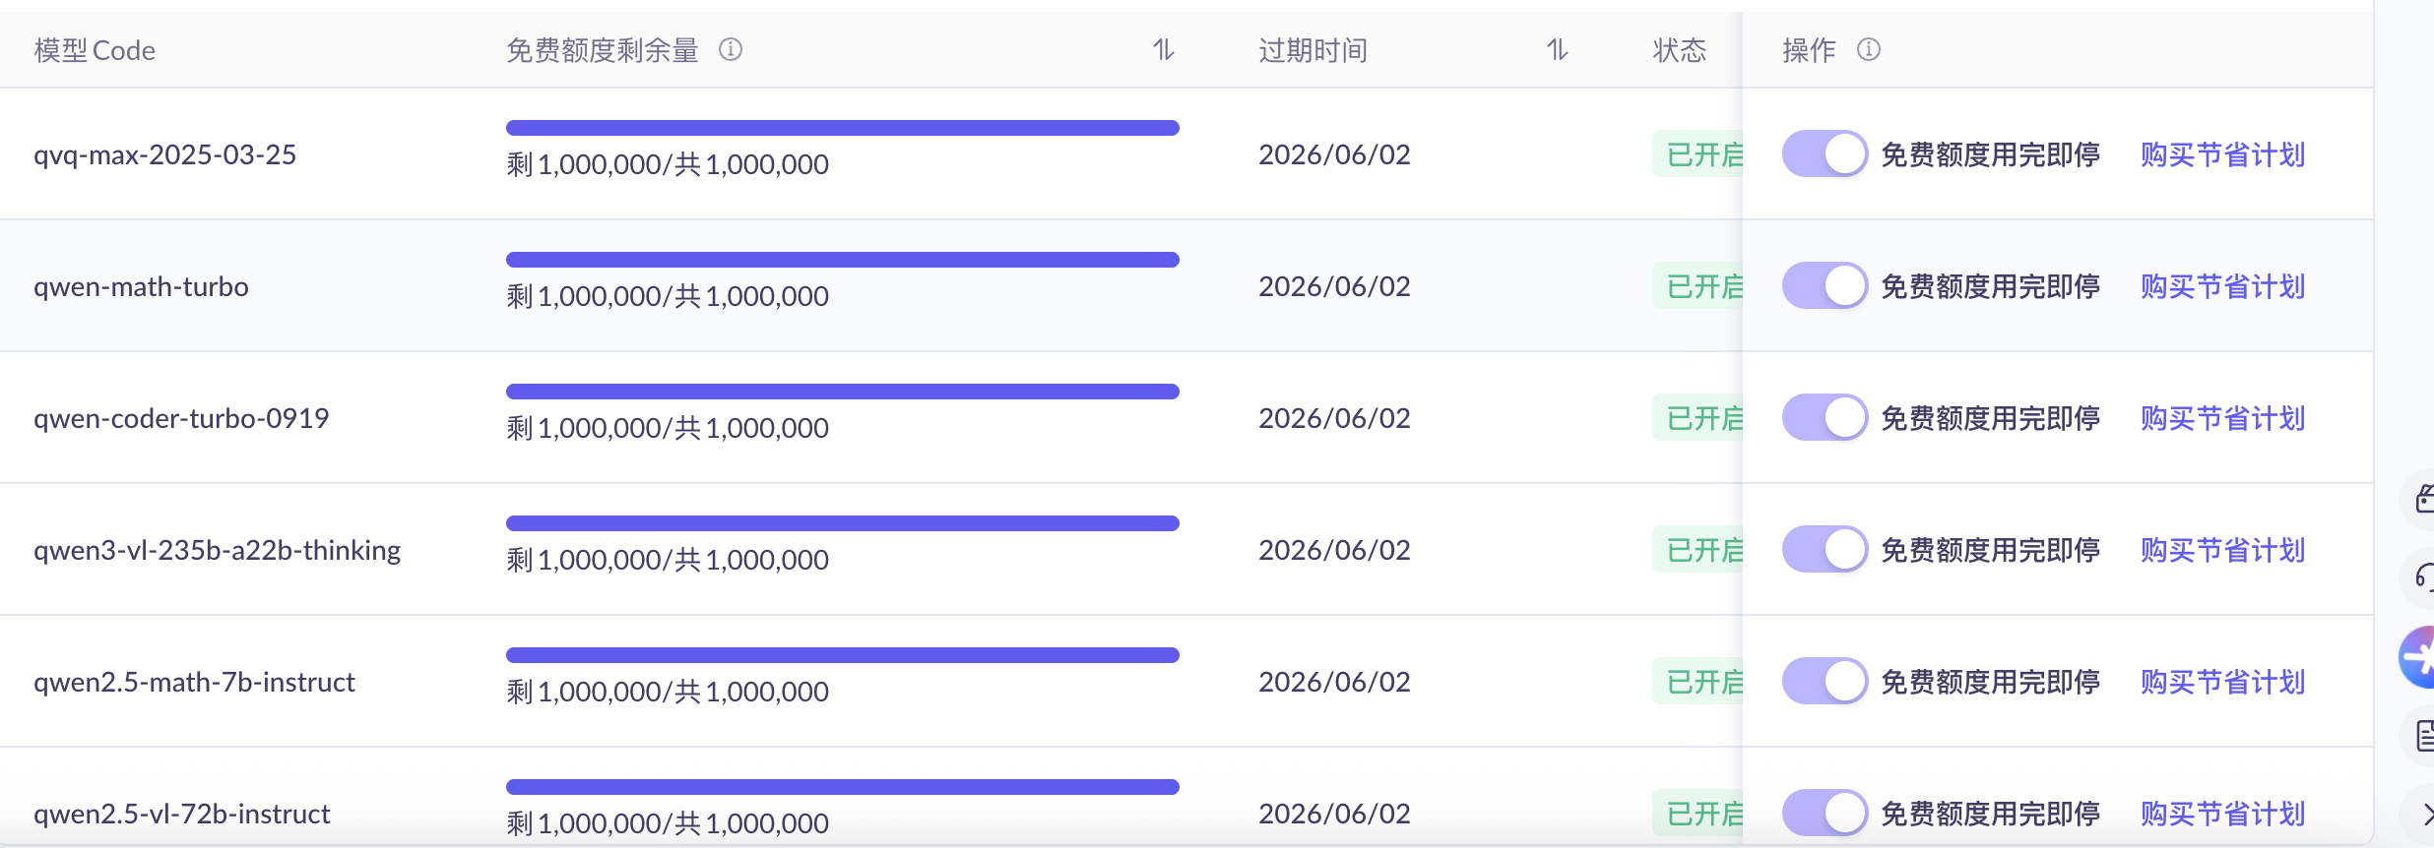
Task: Open 购买节省计划 for qwen-math-turbo
Action: tap(2222, 286)
